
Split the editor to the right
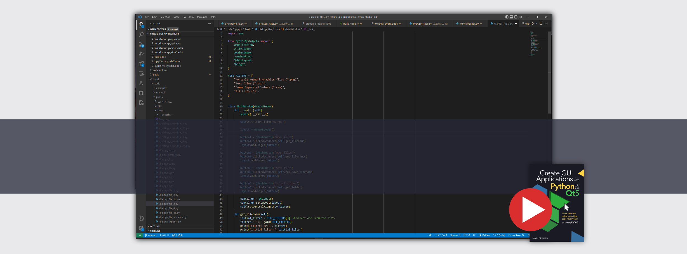tap(541, 23)
